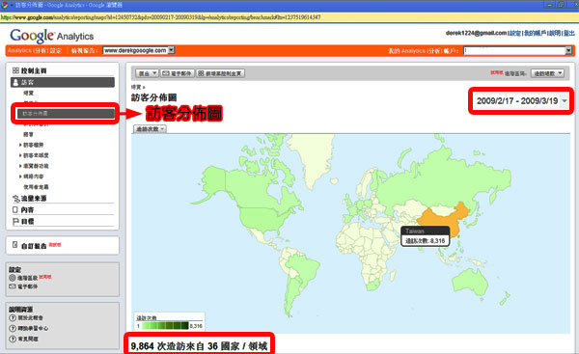
Task: Click the add to dashboard toolbar button
Action: point(220,73)
